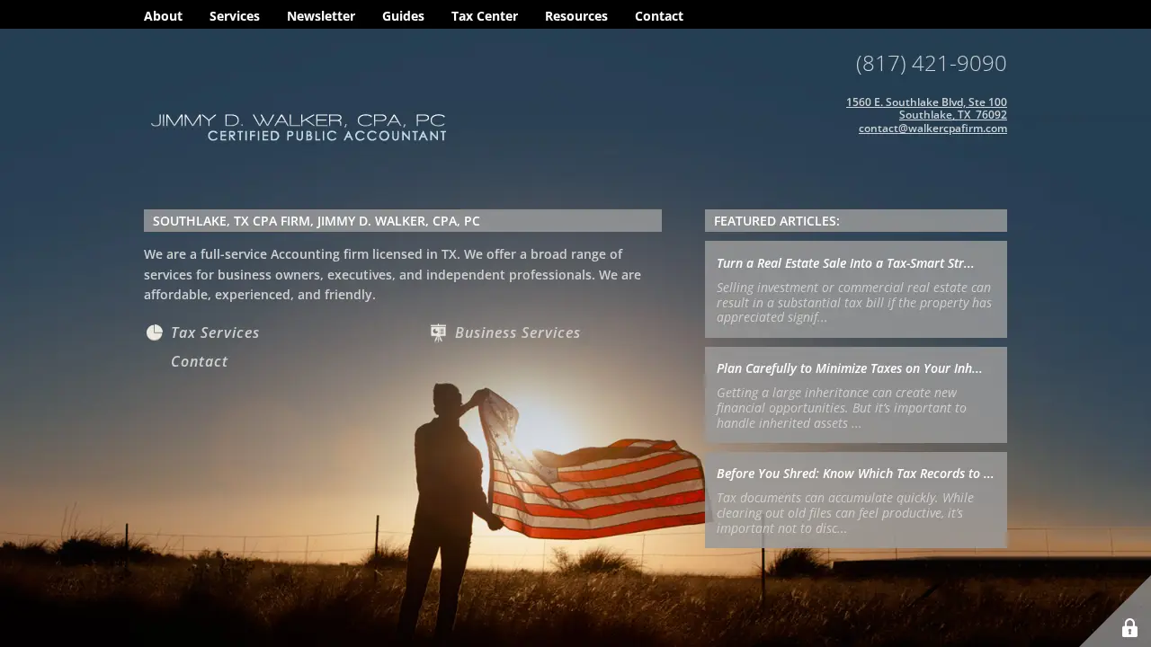Open the Tax Services link

[x=215, y=332]
